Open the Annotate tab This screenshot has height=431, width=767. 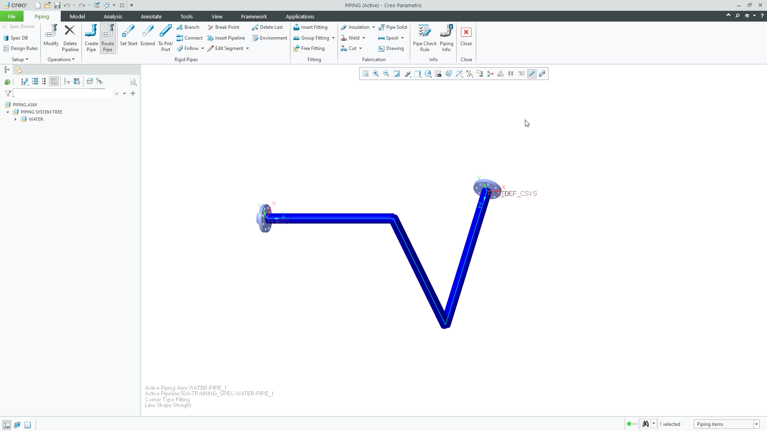coord(151,16)
